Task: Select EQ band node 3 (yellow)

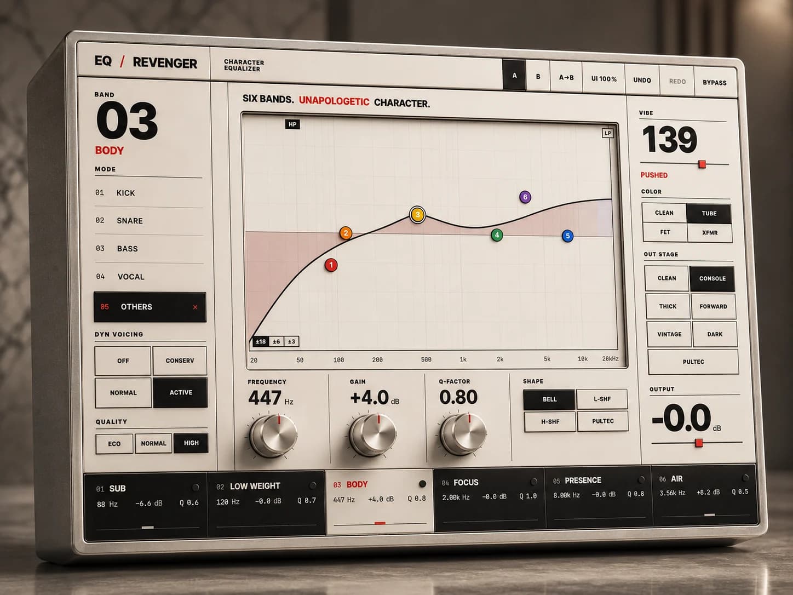Action: (417, 214)
